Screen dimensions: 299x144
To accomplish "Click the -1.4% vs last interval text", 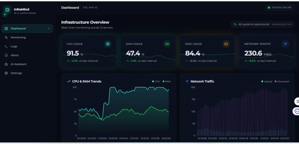I will (x=143, y=61).
